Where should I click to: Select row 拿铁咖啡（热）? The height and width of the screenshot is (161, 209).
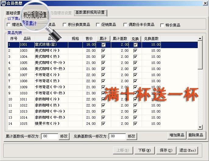pos(84,105)
